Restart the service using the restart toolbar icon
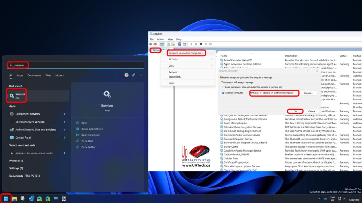Viewport: 362px width, 203px height. point(211,44)
